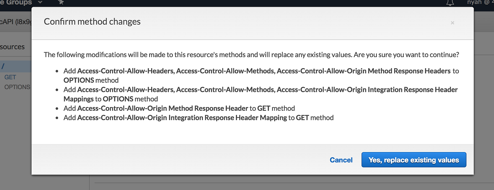The width and height of the screenshot is (494, 190).
Task: Click the confirmation question paragraph text
Action: point(251,55)
